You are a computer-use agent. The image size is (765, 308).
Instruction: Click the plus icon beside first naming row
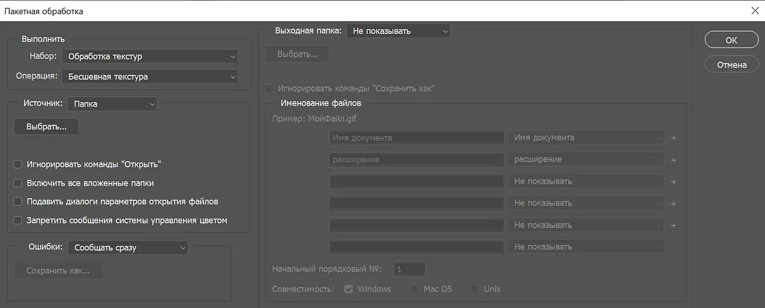tap(673, 138)
